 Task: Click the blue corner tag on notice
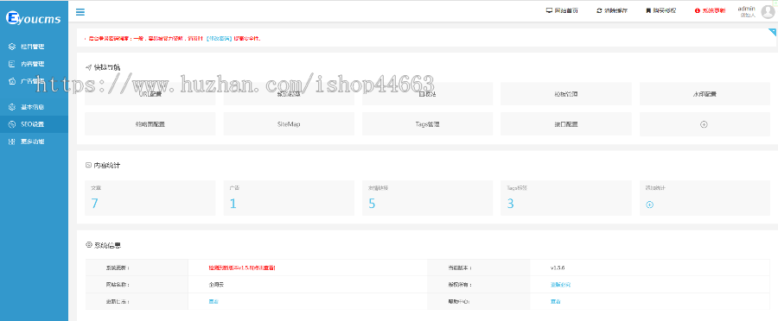coord(773,32)
